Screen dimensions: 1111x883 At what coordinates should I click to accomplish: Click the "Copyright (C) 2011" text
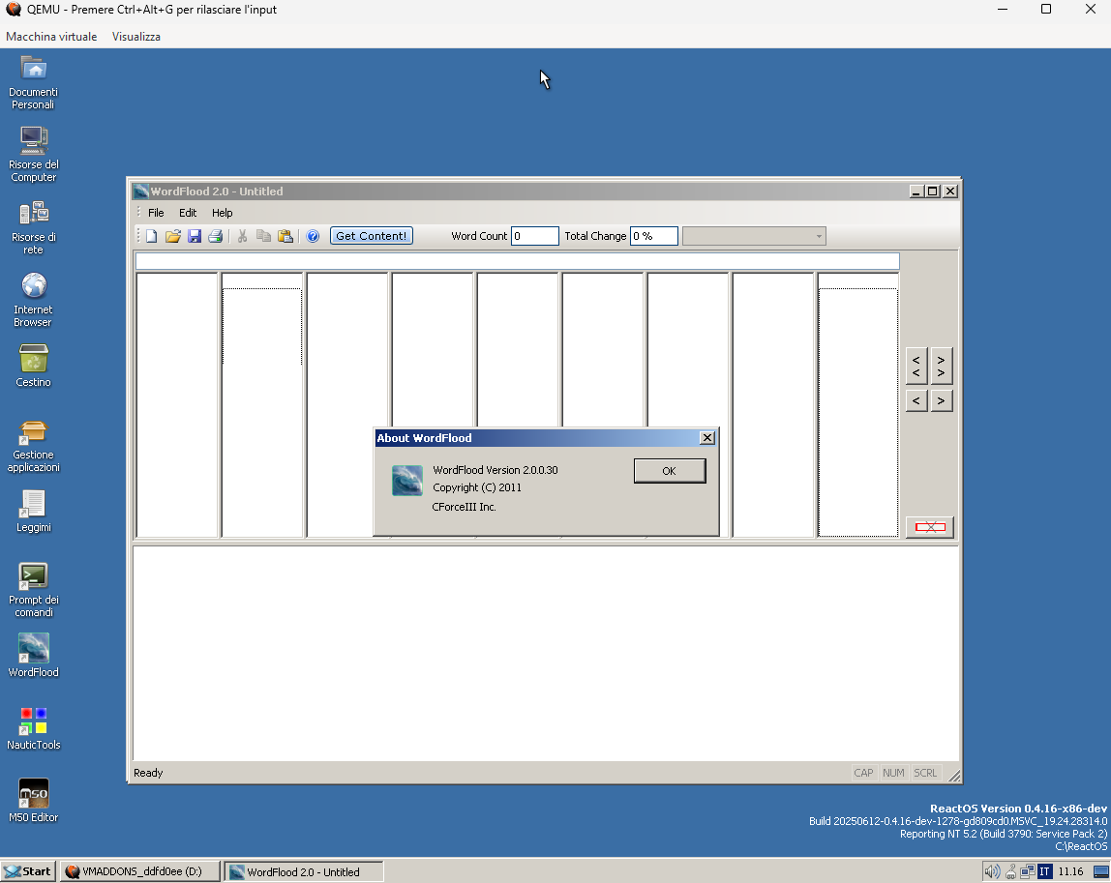click(x=477, y=487)
